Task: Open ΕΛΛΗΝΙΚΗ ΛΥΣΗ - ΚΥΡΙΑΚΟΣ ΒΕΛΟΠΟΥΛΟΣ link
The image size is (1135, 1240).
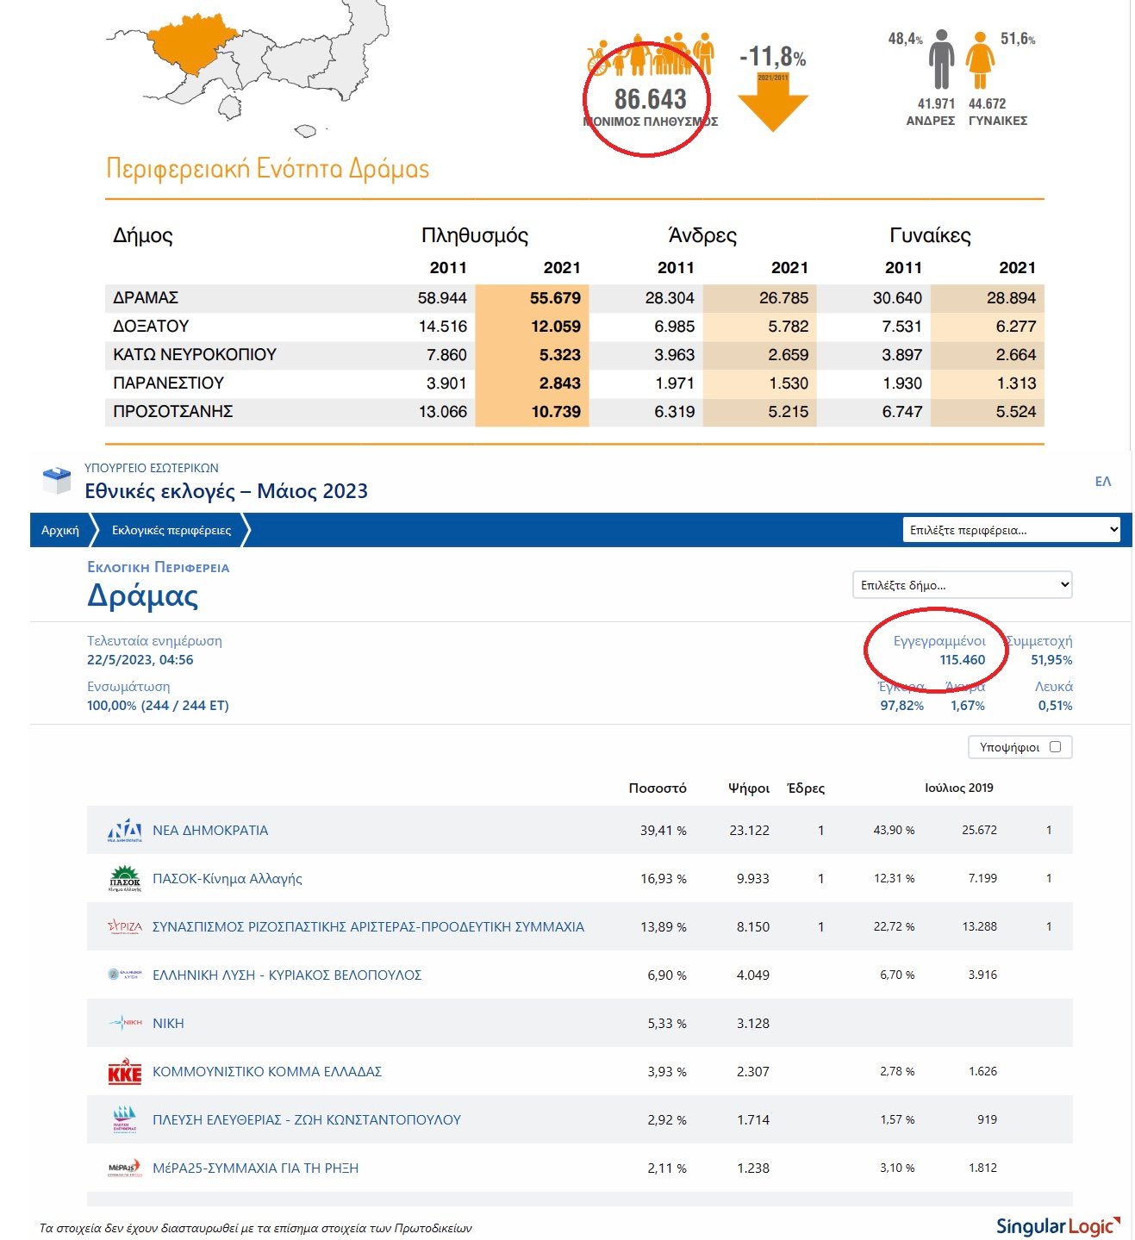Action: [287, 975]
